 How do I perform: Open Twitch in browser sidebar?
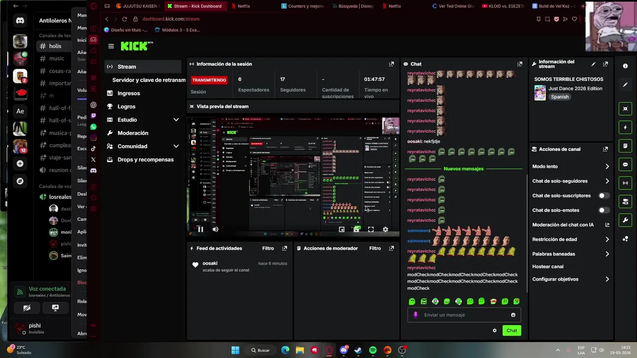(93, 116)
